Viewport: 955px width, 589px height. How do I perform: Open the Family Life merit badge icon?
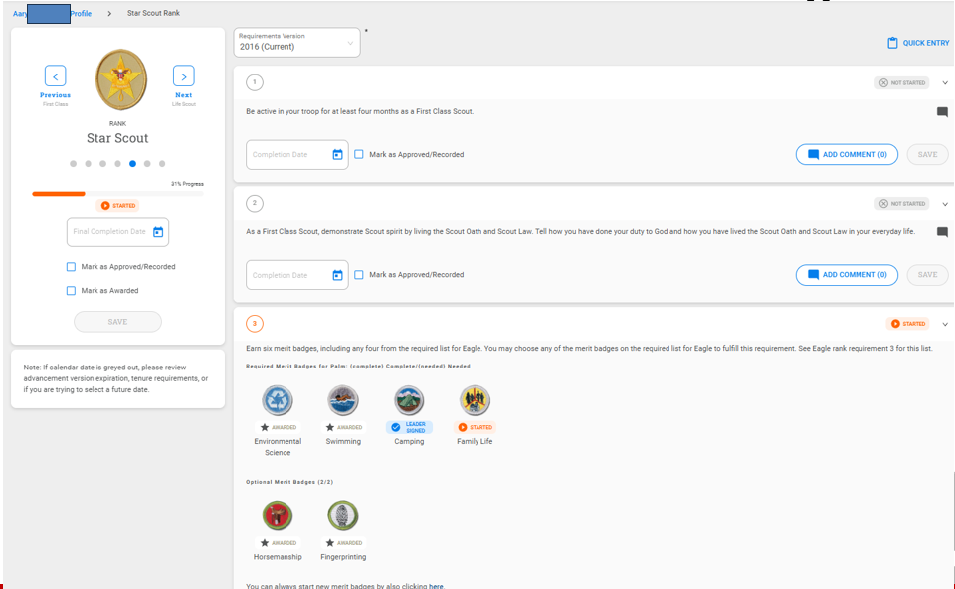pos(475,400)
